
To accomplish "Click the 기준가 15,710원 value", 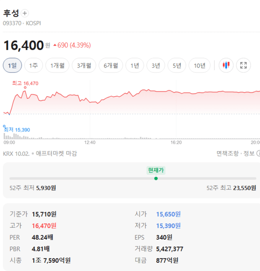I will [44, 214].
